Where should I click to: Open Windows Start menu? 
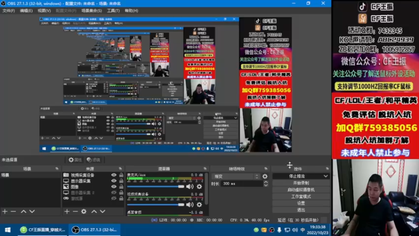coord(7,230)
